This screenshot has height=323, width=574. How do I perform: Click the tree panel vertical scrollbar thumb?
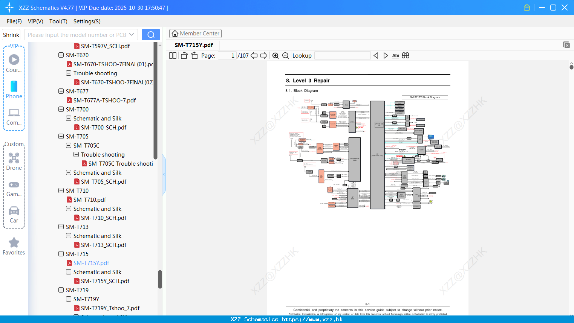pyautogui.click(x=160, y=279)
